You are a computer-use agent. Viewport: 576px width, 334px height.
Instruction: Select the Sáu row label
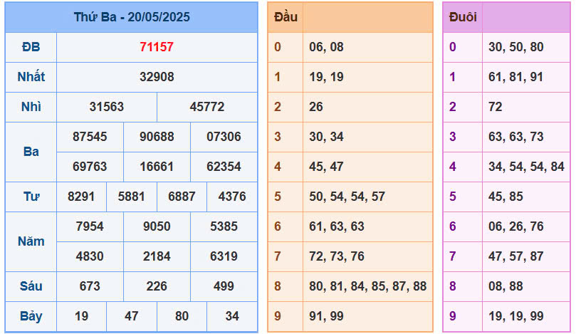pos(31,286)
